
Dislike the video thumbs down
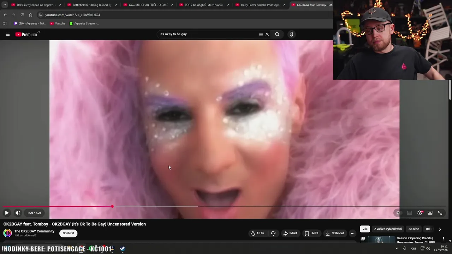pyautogui.click(x=273, y=233)
